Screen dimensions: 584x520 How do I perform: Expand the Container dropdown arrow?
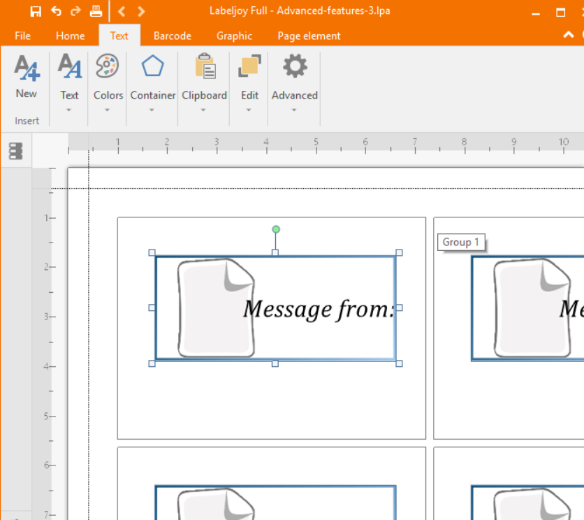click(152, 110)
